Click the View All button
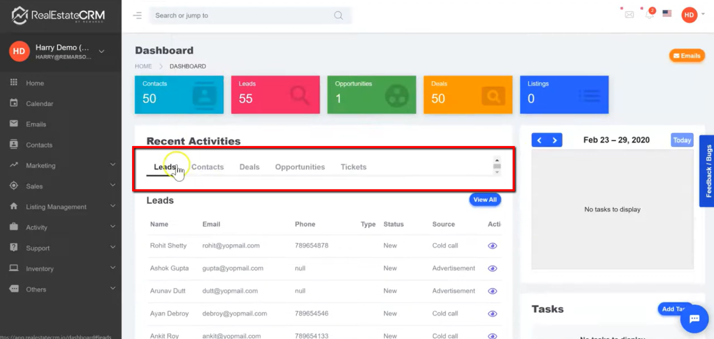Screen dimensions: 714x339 click(x=485, y=200)
